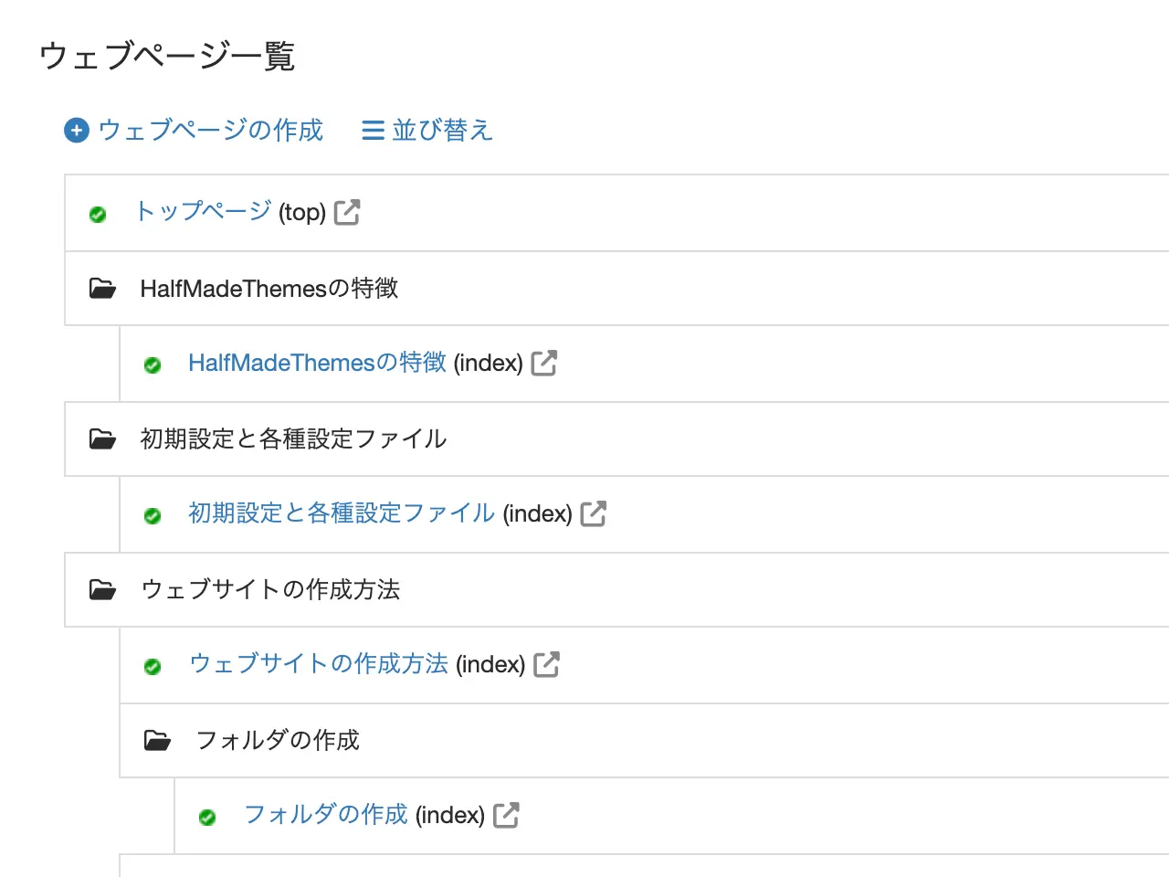Click the plus icon beside ウェブページの作成

point(77,131)
